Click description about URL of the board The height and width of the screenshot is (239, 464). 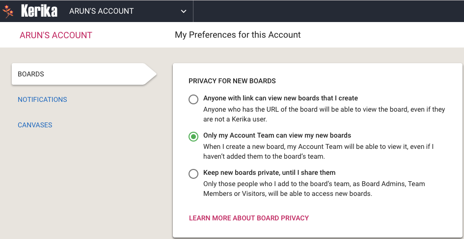[x=324, y=115]
